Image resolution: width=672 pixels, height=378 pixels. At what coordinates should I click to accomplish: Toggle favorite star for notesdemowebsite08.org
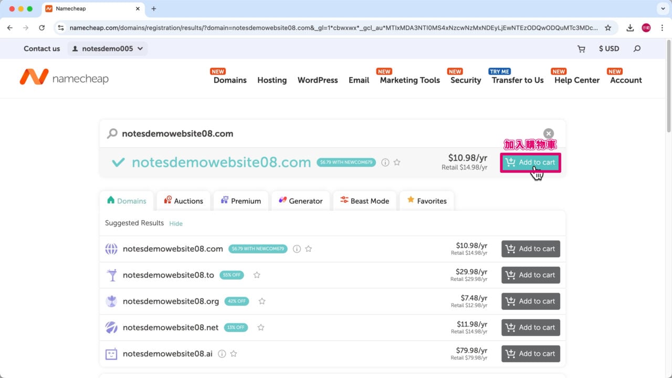(x=262, y=301)
